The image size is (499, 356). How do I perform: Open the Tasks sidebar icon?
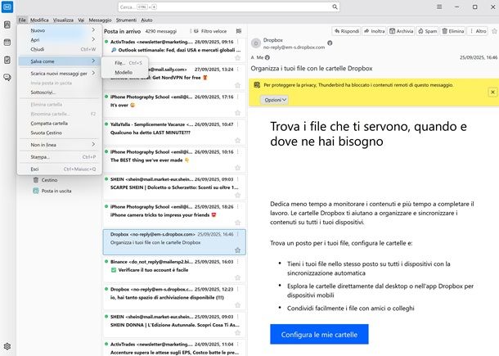(x=7, y=60)
